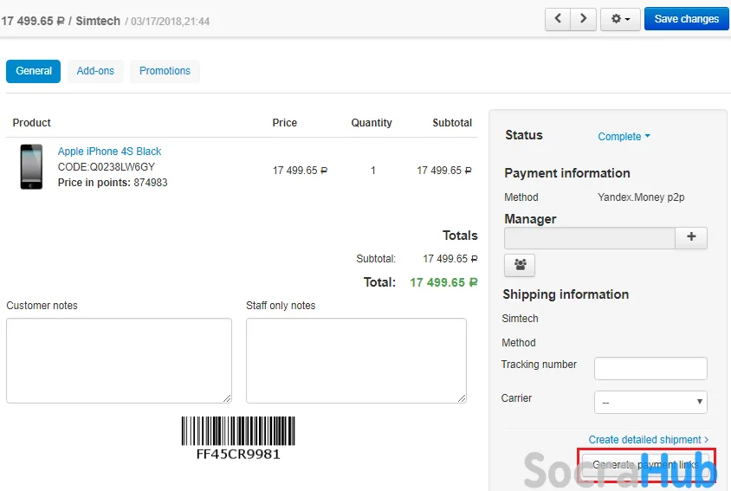Click the Customer notes text area

click(119, 361)
